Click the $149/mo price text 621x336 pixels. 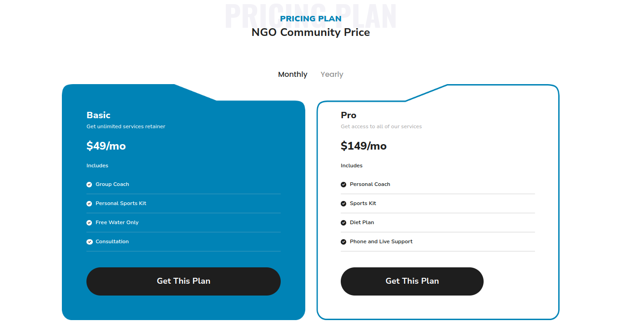click(364, 146)
